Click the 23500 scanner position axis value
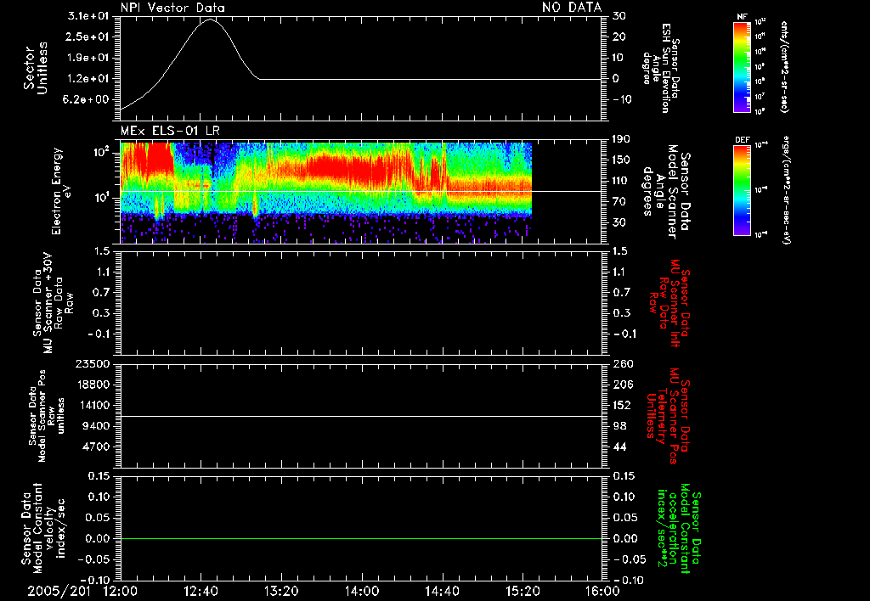This screenshot has width=870, height=601. (92, 363)
